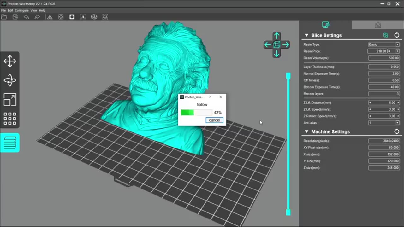This screenshot has height=227, width=404.
Task: Increase Z Lift Distance with right arrow
Action: click(398, 102)
